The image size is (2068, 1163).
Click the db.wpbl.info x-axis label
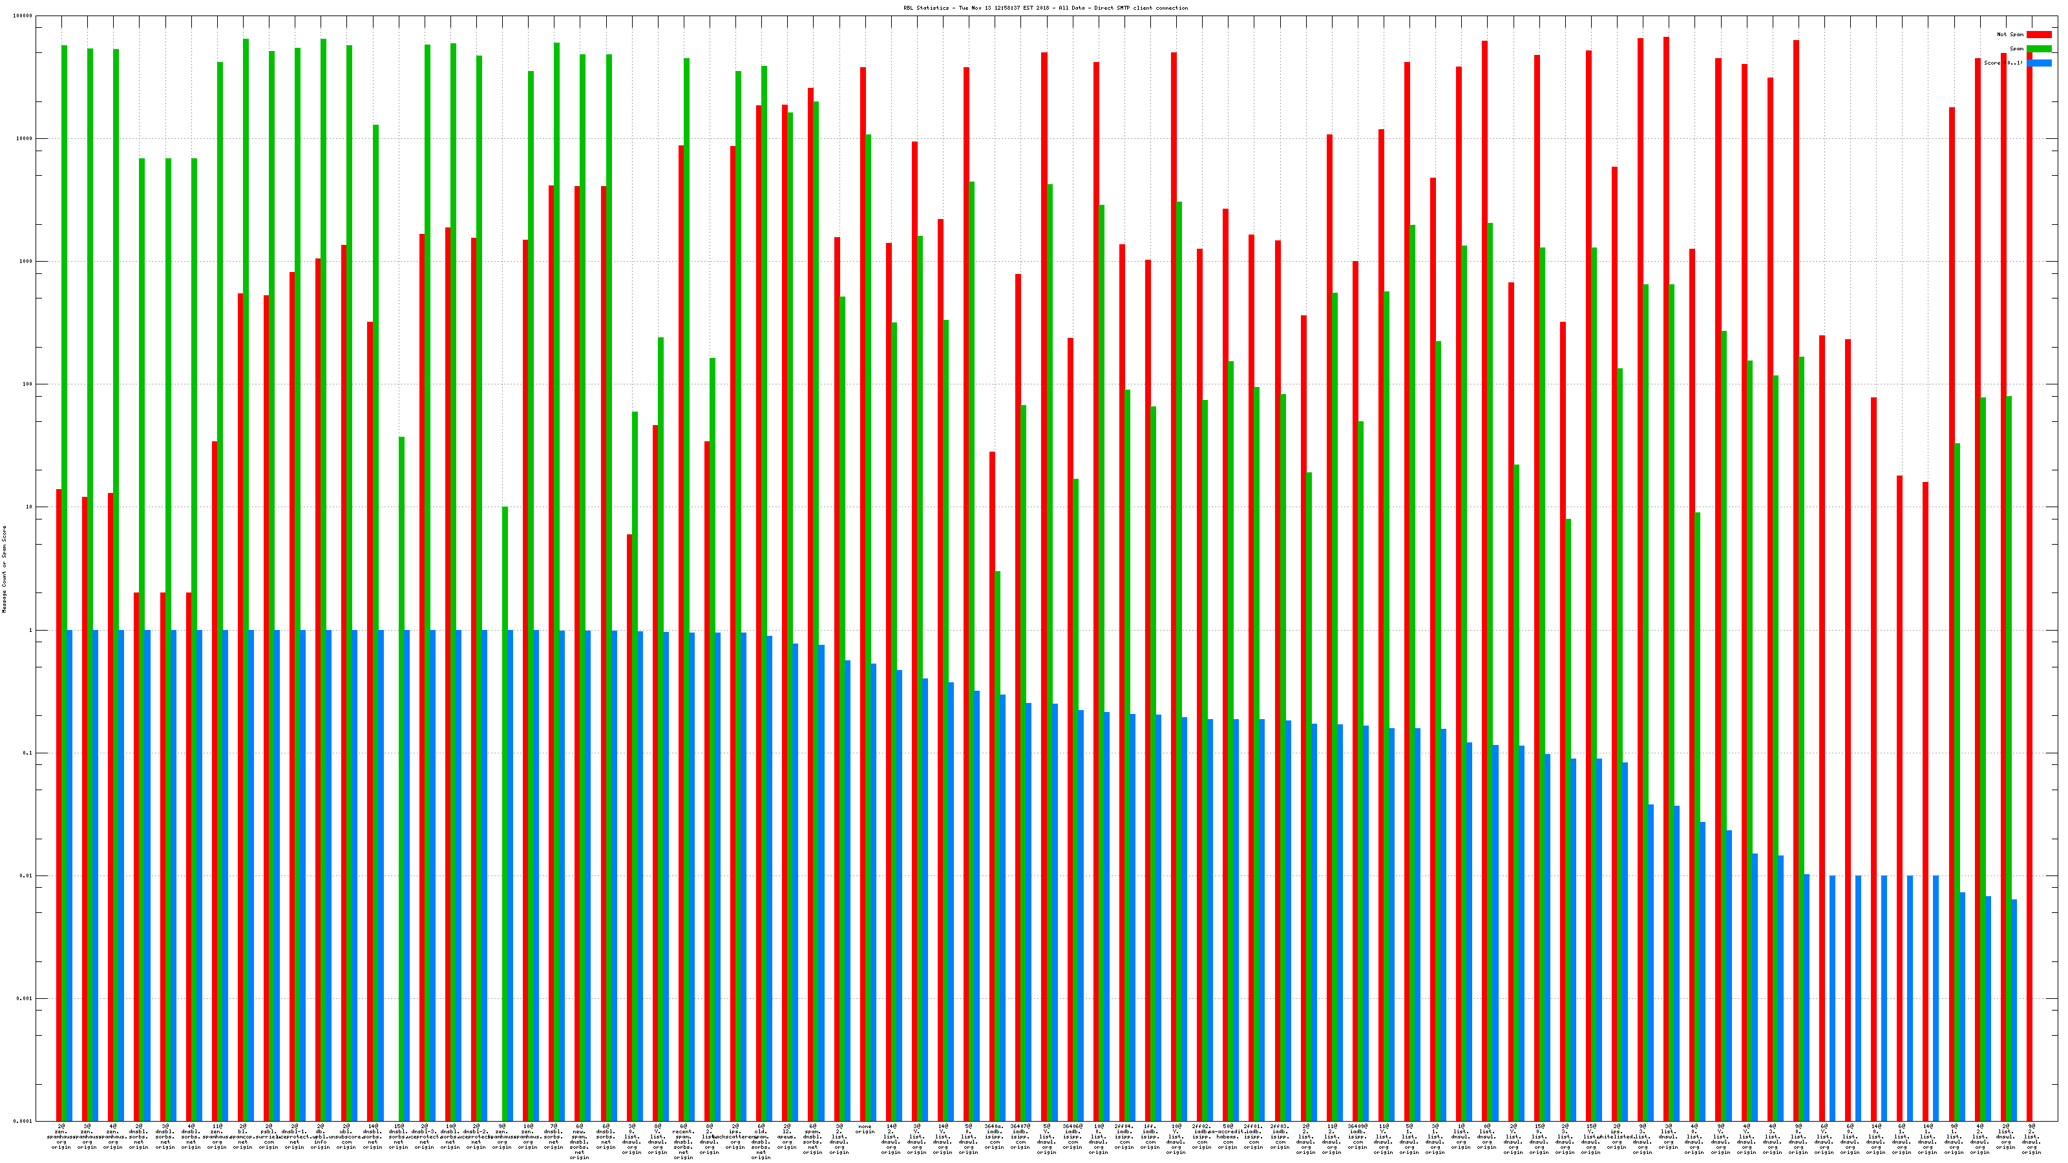click(321, 1137)
